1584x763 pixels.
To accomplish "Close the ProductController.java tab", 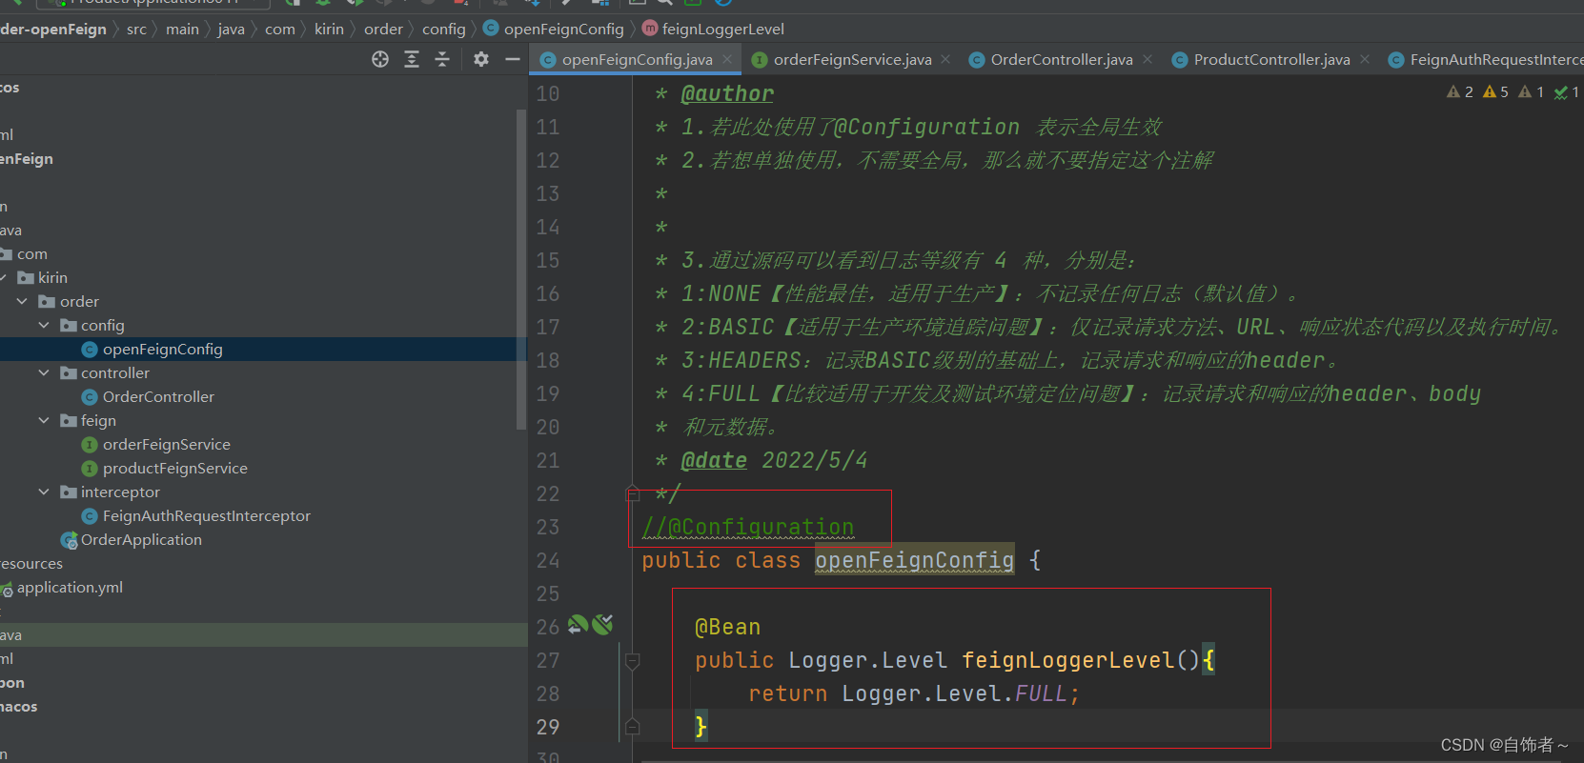I will click(1365, 59).
